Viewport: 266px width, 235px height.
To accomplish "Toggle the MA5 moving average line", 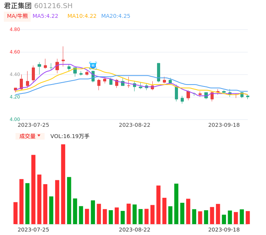I will [x=45, y=16].
